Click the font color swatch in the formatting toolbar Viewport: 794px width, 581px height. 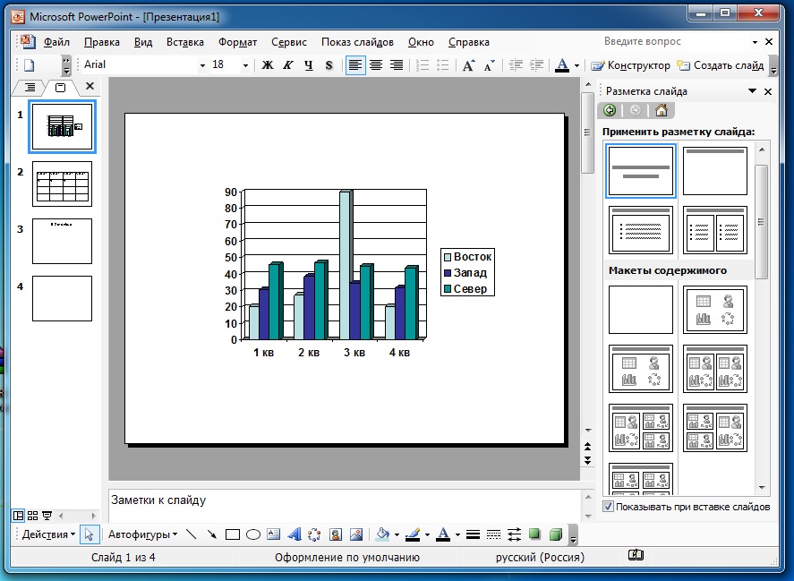click(x=562, y=65)
